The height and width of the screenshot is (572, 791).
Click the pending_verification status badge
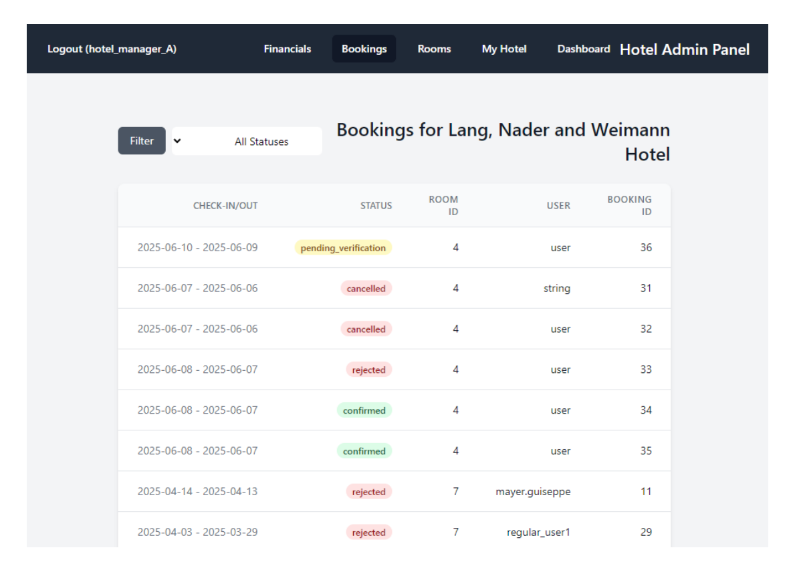point(343,248)
